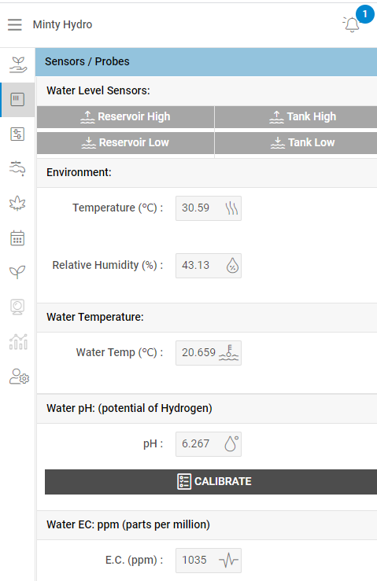The image size is (377, 581).
Task: Open the water tap sidebar icon
Action: click(17, 168)
